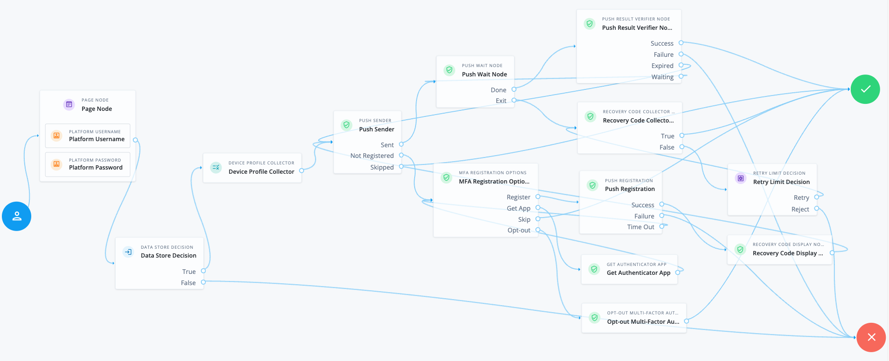
Task: Click the Device Profile Collector node icon
Action: [216, 167]
